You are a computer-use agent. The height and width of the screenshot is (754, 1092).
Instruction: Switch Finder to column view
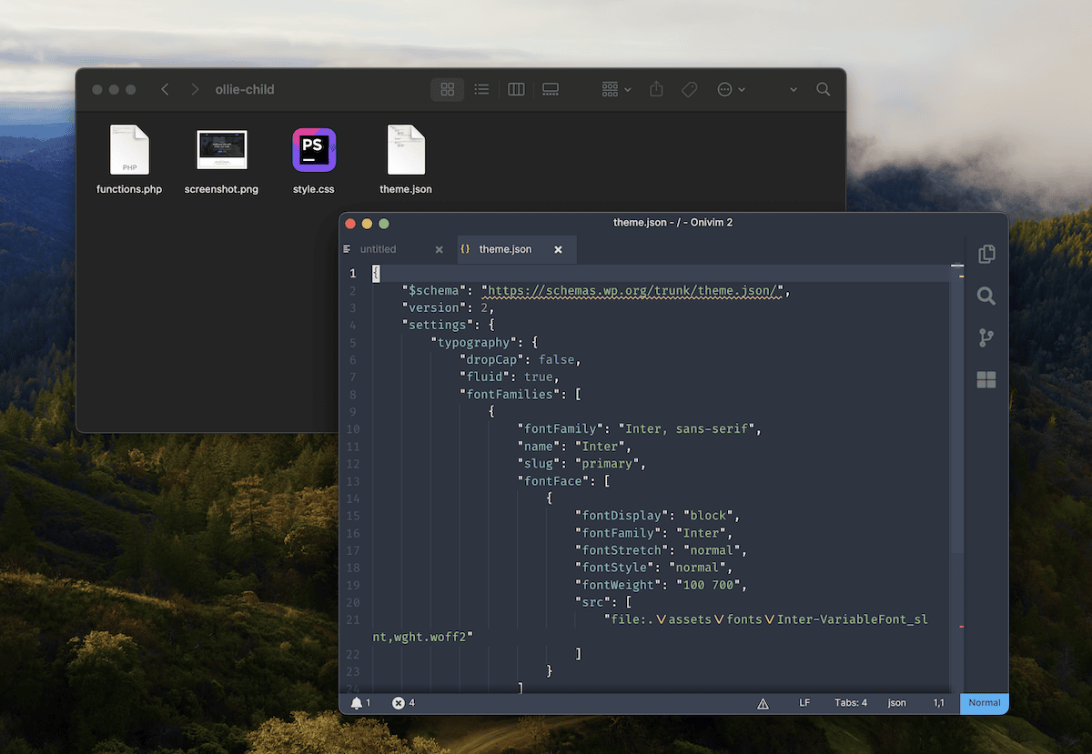(x=516, y=89)
